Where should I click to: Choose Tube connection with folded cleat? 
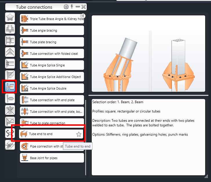[52, 54]
